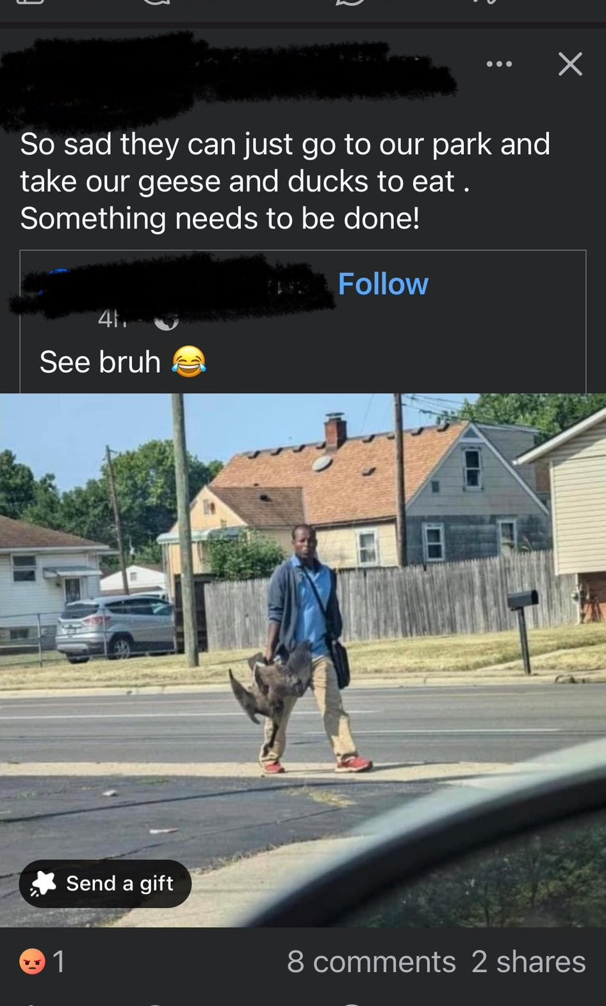Viewport: 606px width, 1006px height.
Task: Tap the comment bubble icon at top edge
Action: point(156,3)
